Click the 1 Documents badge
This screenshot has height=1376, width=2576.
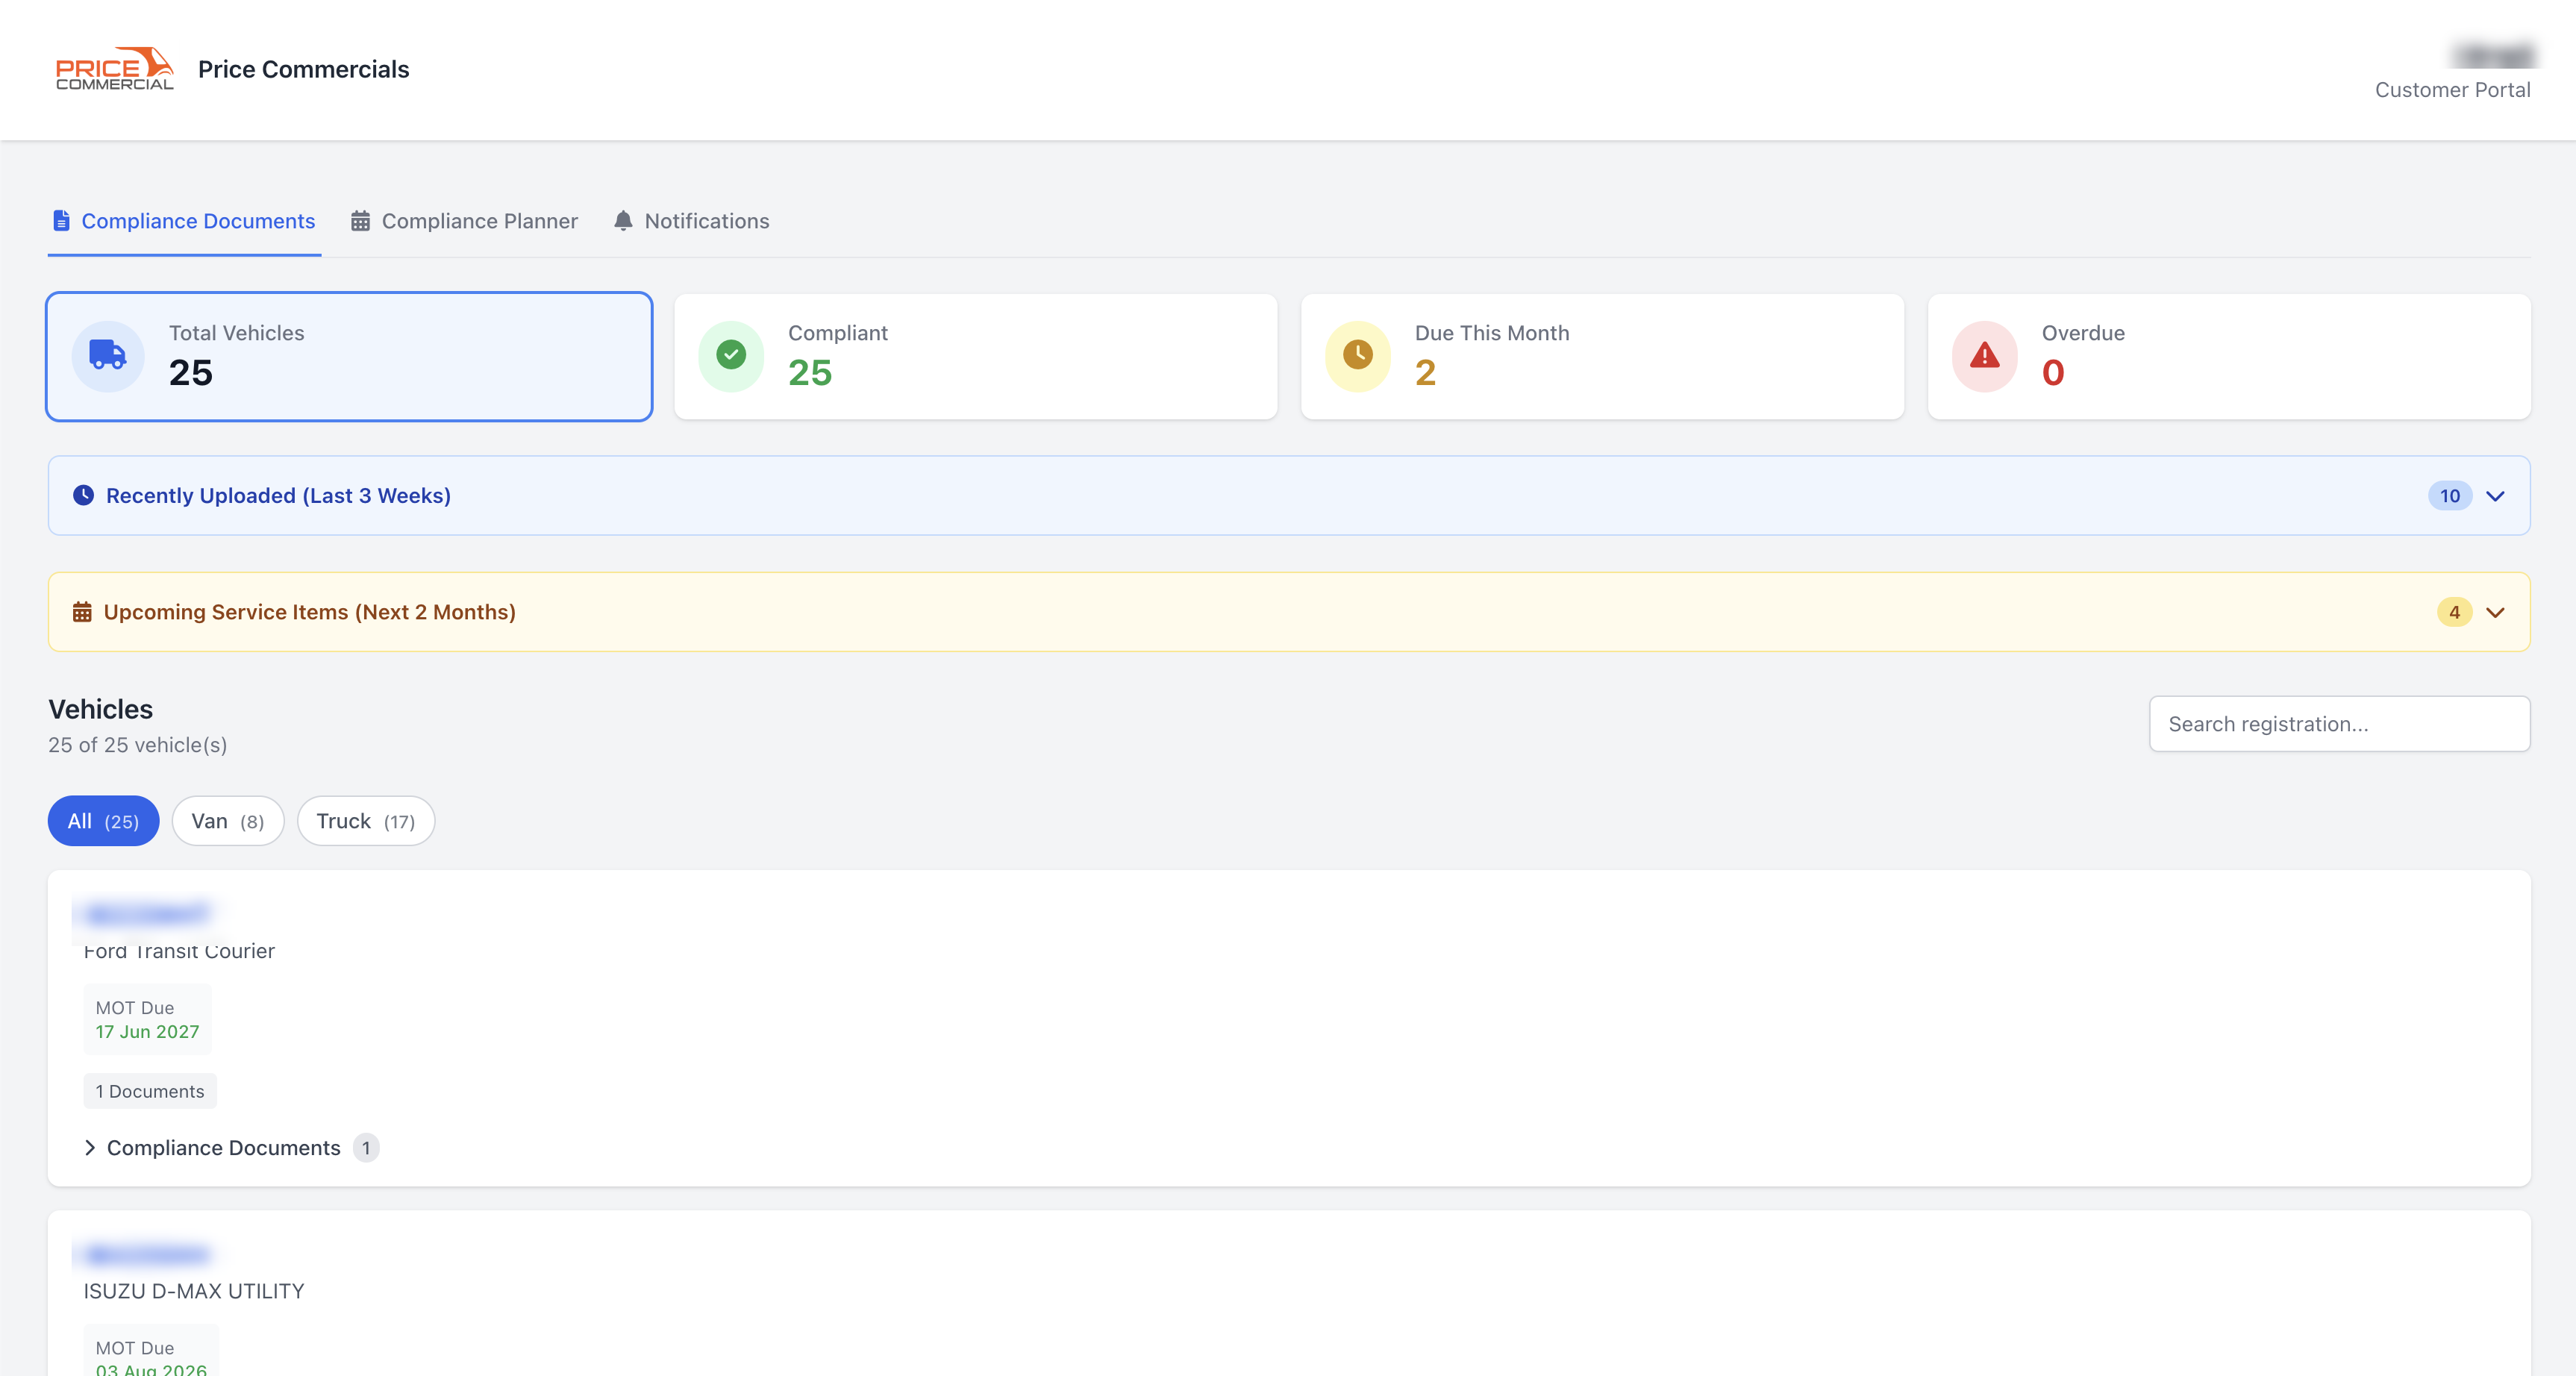pyautogui.click(x=150, y=1091)
